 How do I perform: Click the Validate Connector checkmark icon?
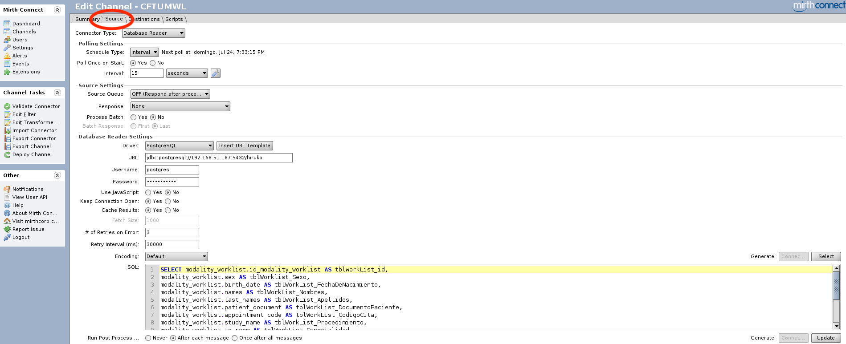7,106
